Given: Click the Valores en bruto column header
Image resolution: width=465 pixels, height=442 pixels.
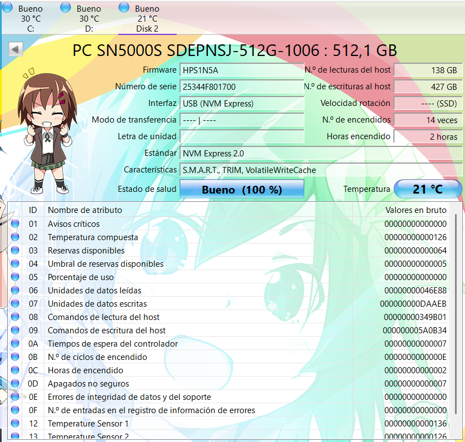Looking at the screenshot, I should click(401, 210).
